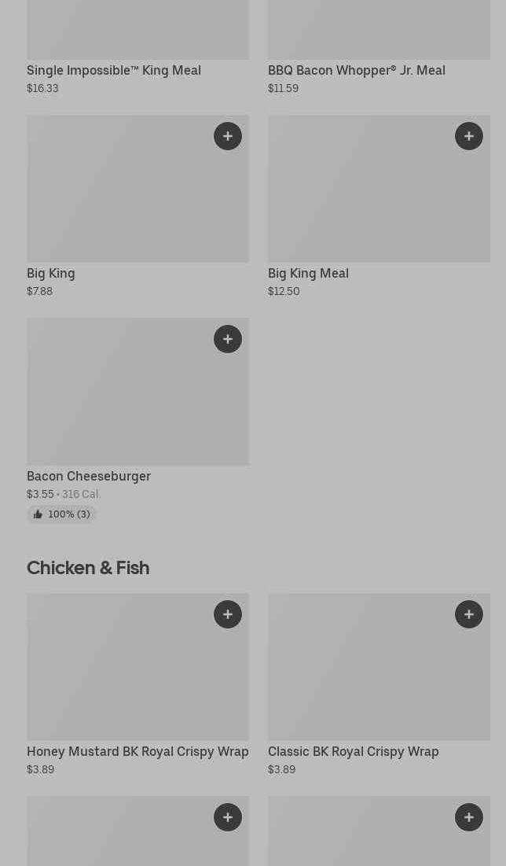Click plus icon on bottom-right partially visible item
Screen dimensions: 506x866
[469, 817]
